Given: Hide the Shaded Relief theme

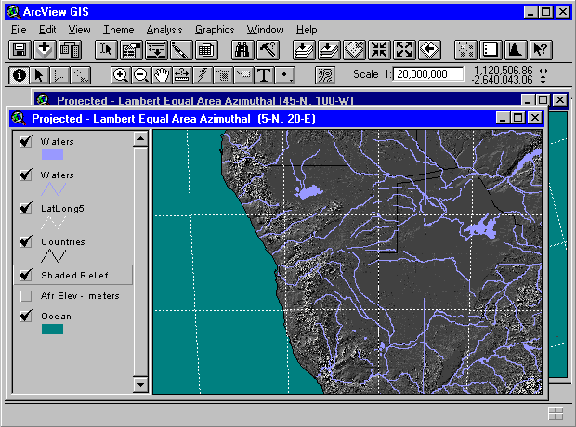Looking at the screenshot, I should (x=26, y=275).
